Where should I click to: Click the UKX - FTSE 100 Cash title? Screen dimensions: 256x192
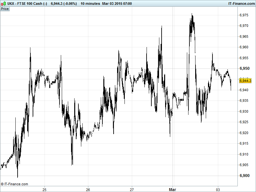coord(27,4)
